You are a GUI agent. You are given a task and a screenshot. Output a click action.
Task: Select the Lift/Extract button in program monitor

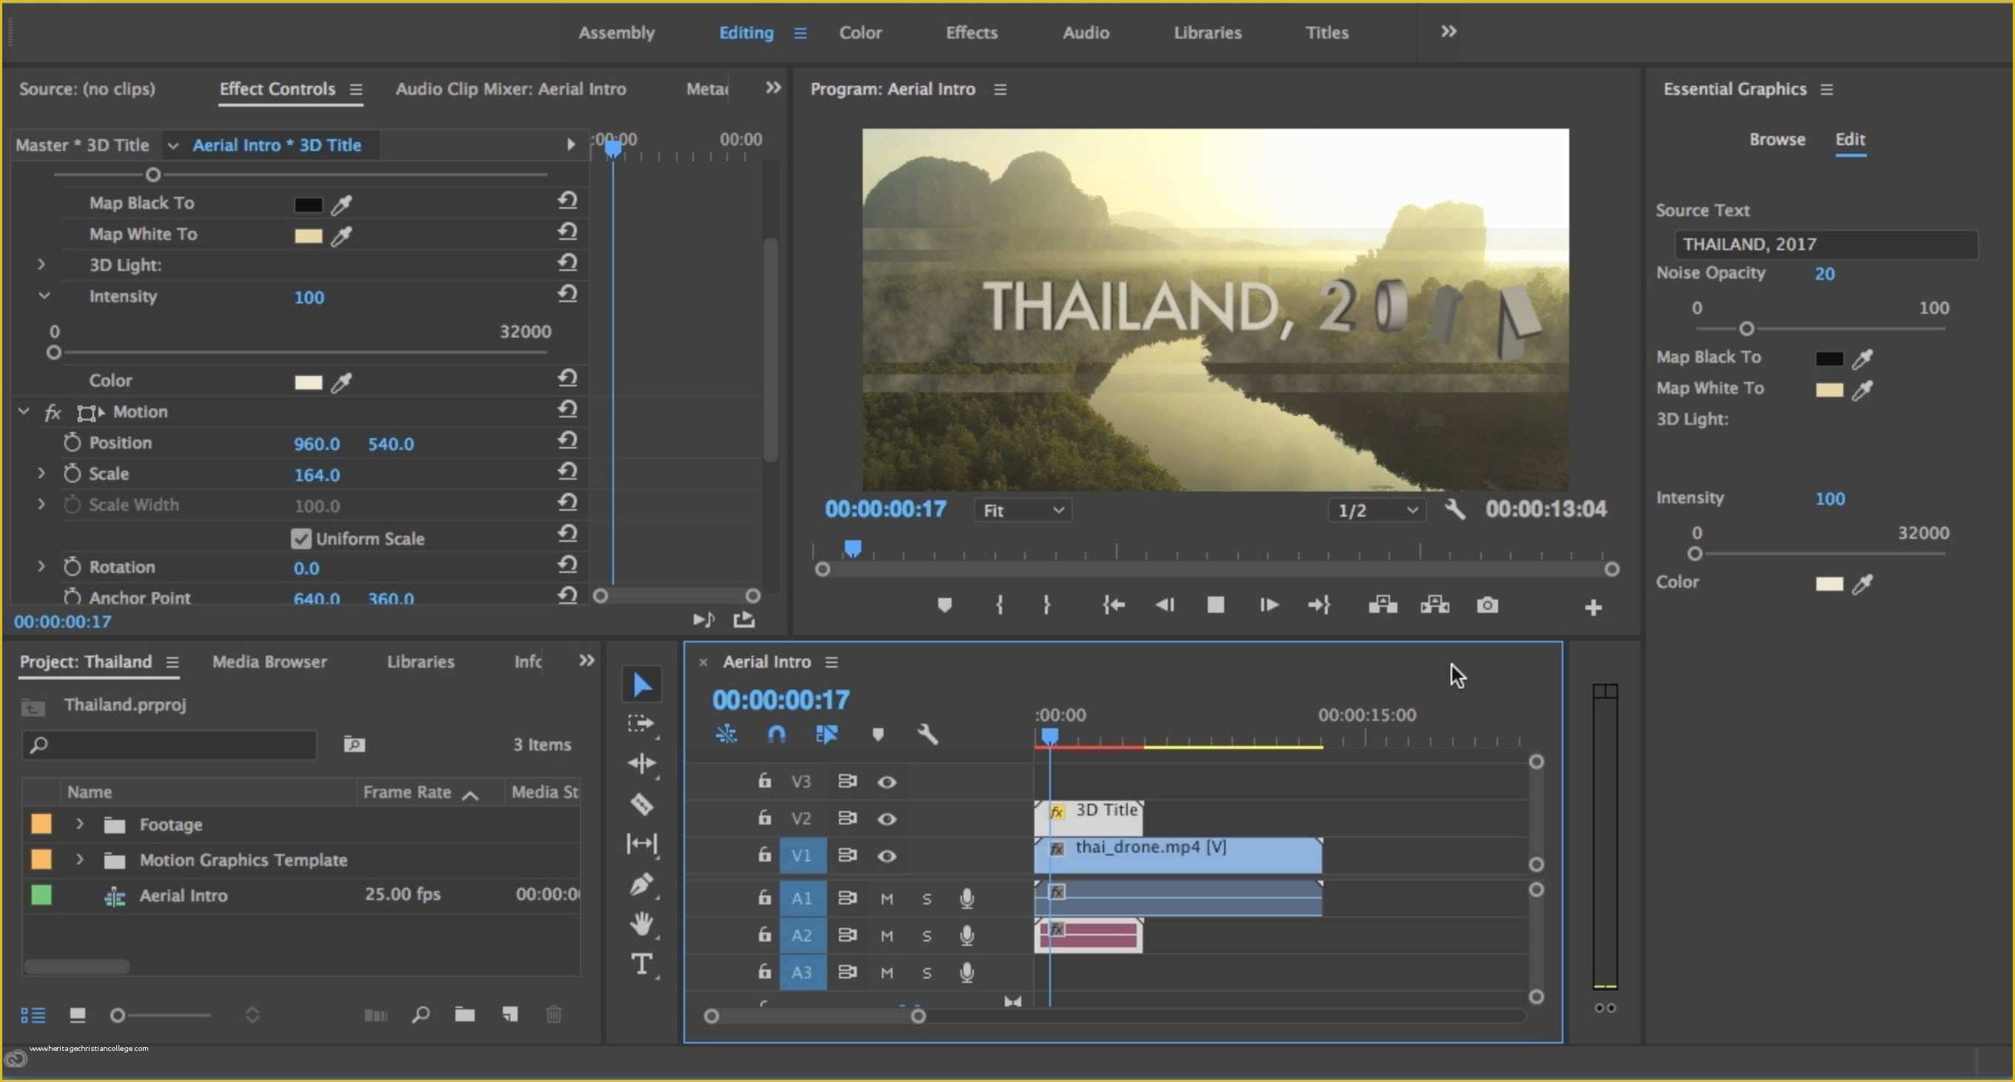1382,606
